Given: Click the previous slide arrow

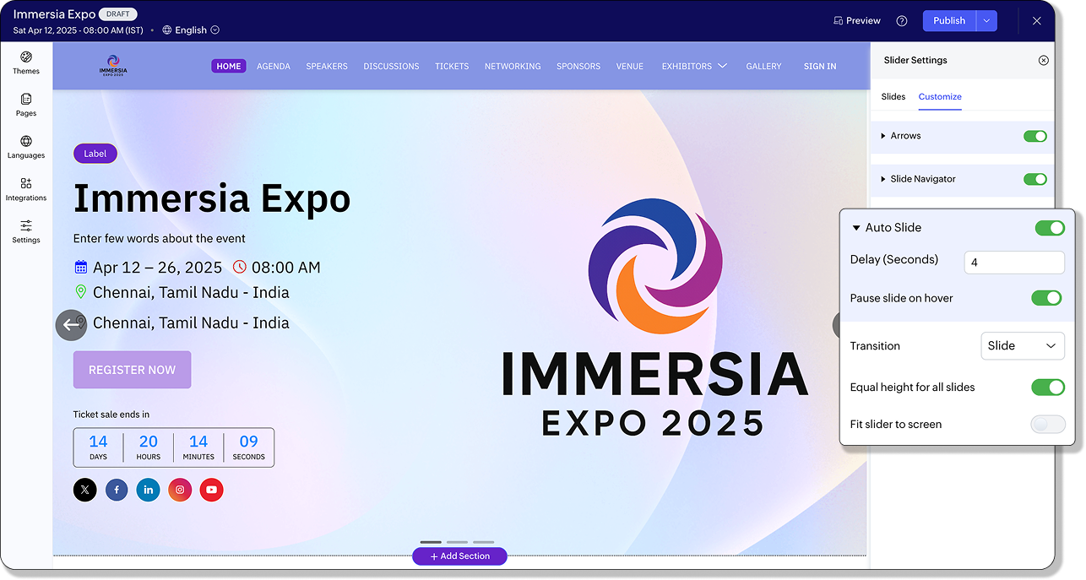Looking at the screenshot, I should click(x=71, y=325).
